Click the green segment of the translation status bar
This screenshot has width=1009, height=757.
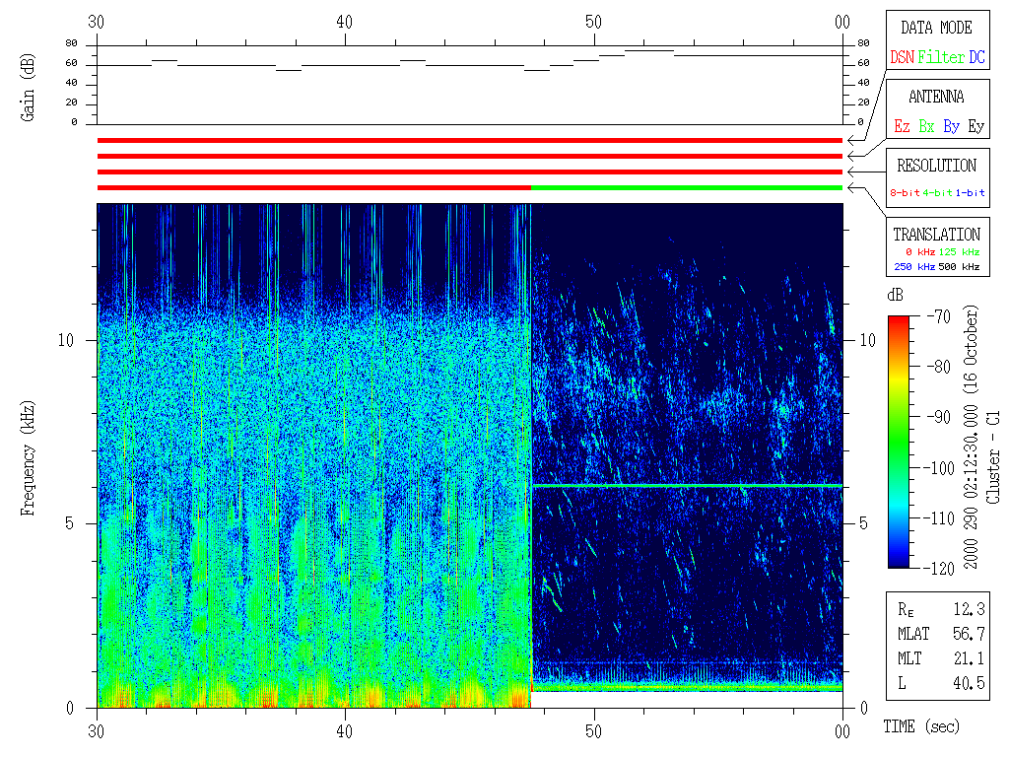click(687, 187)
